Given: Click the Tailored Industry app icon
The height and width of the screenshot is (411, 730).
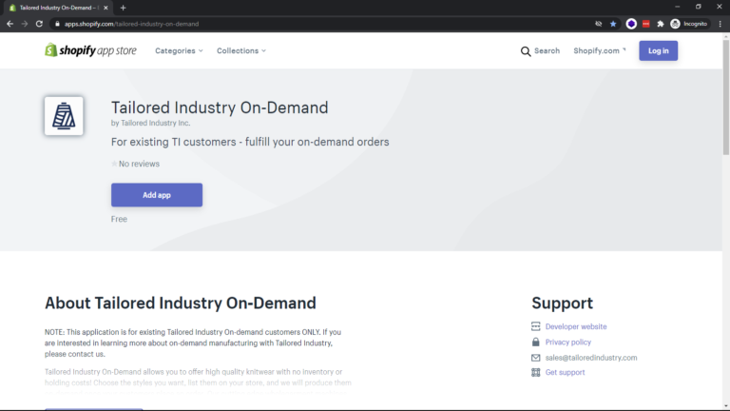Looking at the screenshot, I should [64, 116].
